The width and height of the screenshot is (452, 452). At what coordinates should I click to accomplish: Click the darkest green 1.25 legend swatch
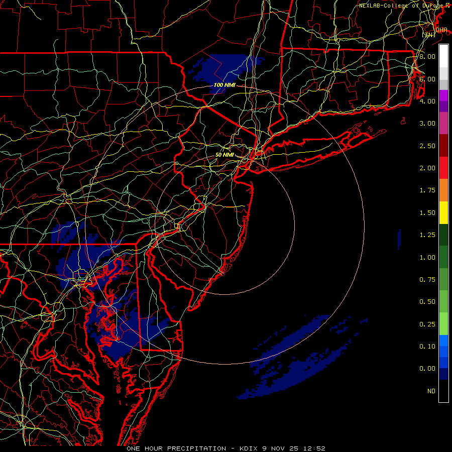443,235
